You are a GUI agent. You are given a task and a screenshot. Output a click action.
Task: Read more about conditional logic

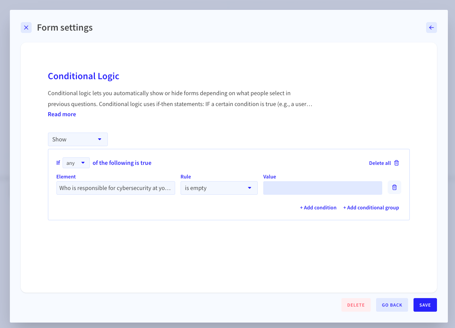pyautogui.click(x=62, y=114)
